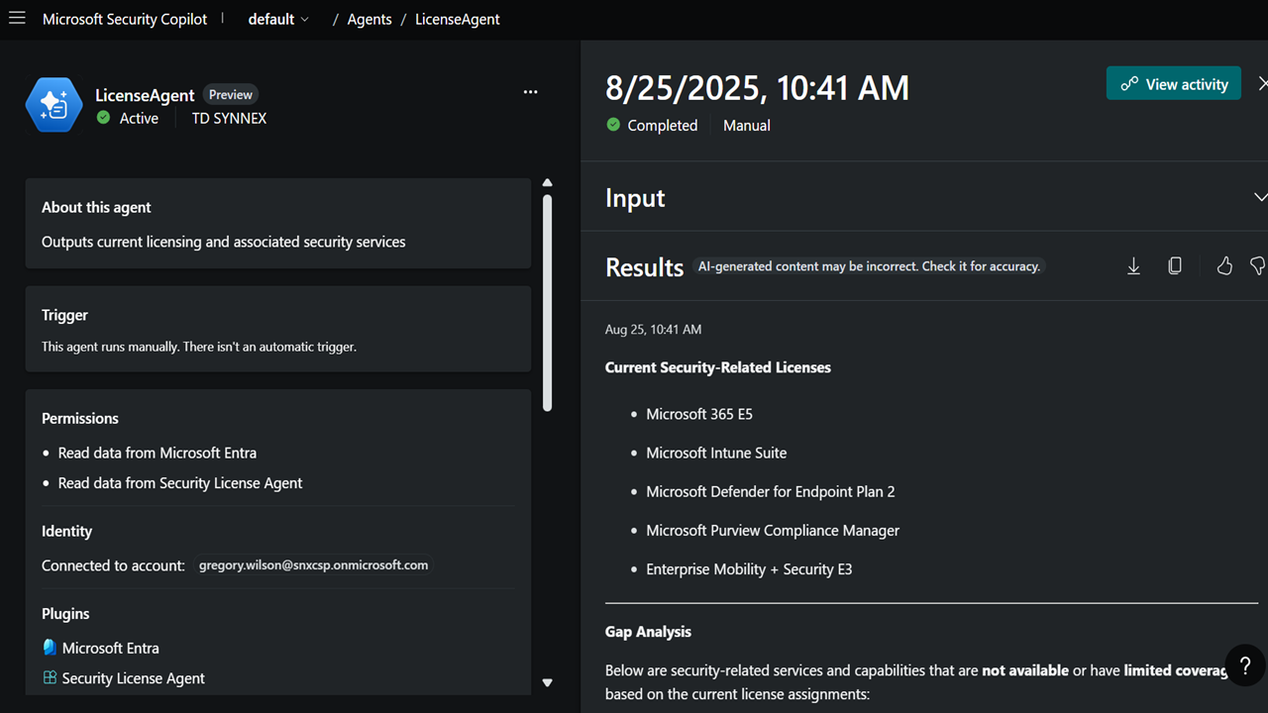Give thumbs down feedback on results
Image resolution: width=1268 pixels, height=713 pixels.
[1258, 266]
